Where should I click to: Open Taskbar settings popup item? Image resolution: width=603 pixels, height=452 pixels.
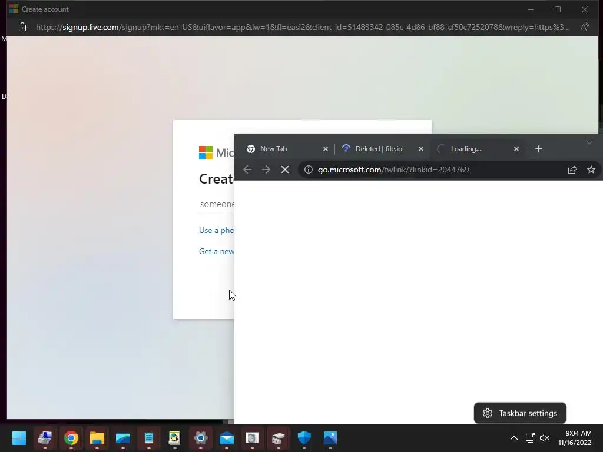pos(520,413)
